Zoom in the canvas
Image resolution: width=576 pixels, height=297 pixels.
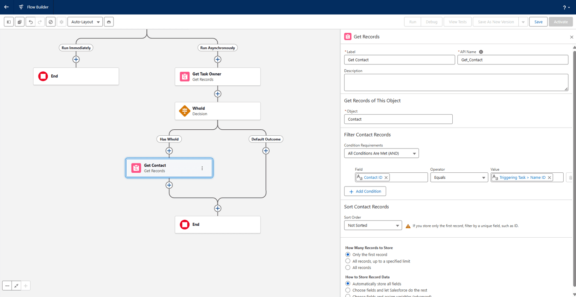(x=26, y=286)
